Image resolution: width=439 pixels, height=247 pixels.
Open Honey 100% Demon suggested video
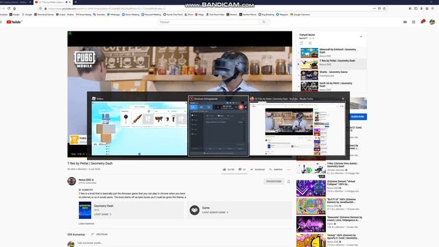[331, 240]
